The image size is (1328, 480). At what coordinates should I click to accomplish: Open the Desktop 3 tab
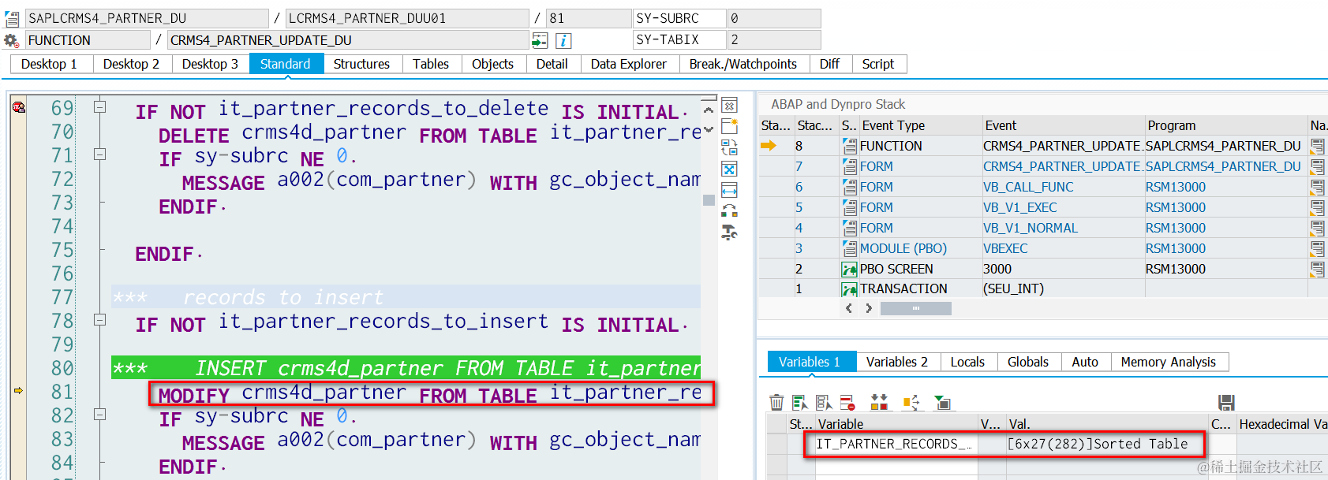coord(210,64)
